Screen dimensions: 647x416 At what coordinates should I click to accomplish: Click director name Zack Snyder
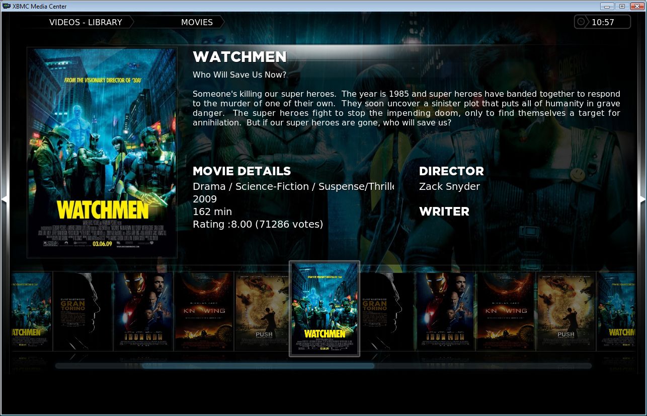449,186
